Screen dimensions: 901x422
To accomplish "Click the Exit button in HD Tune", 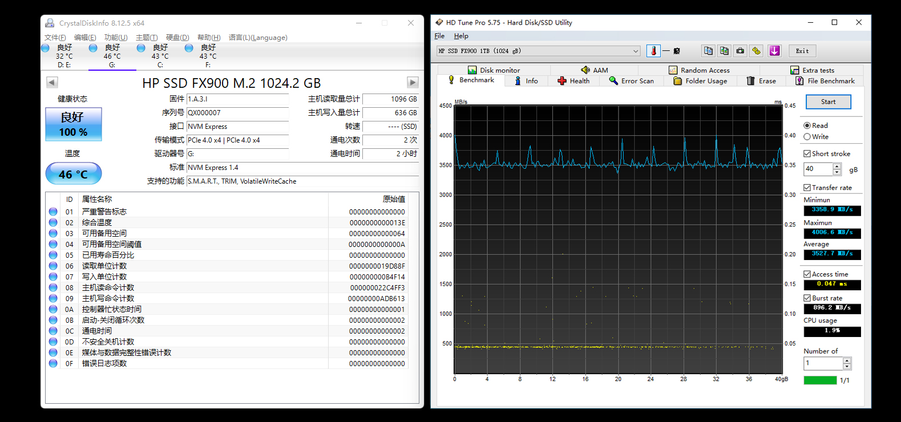I will pos(802,51).
